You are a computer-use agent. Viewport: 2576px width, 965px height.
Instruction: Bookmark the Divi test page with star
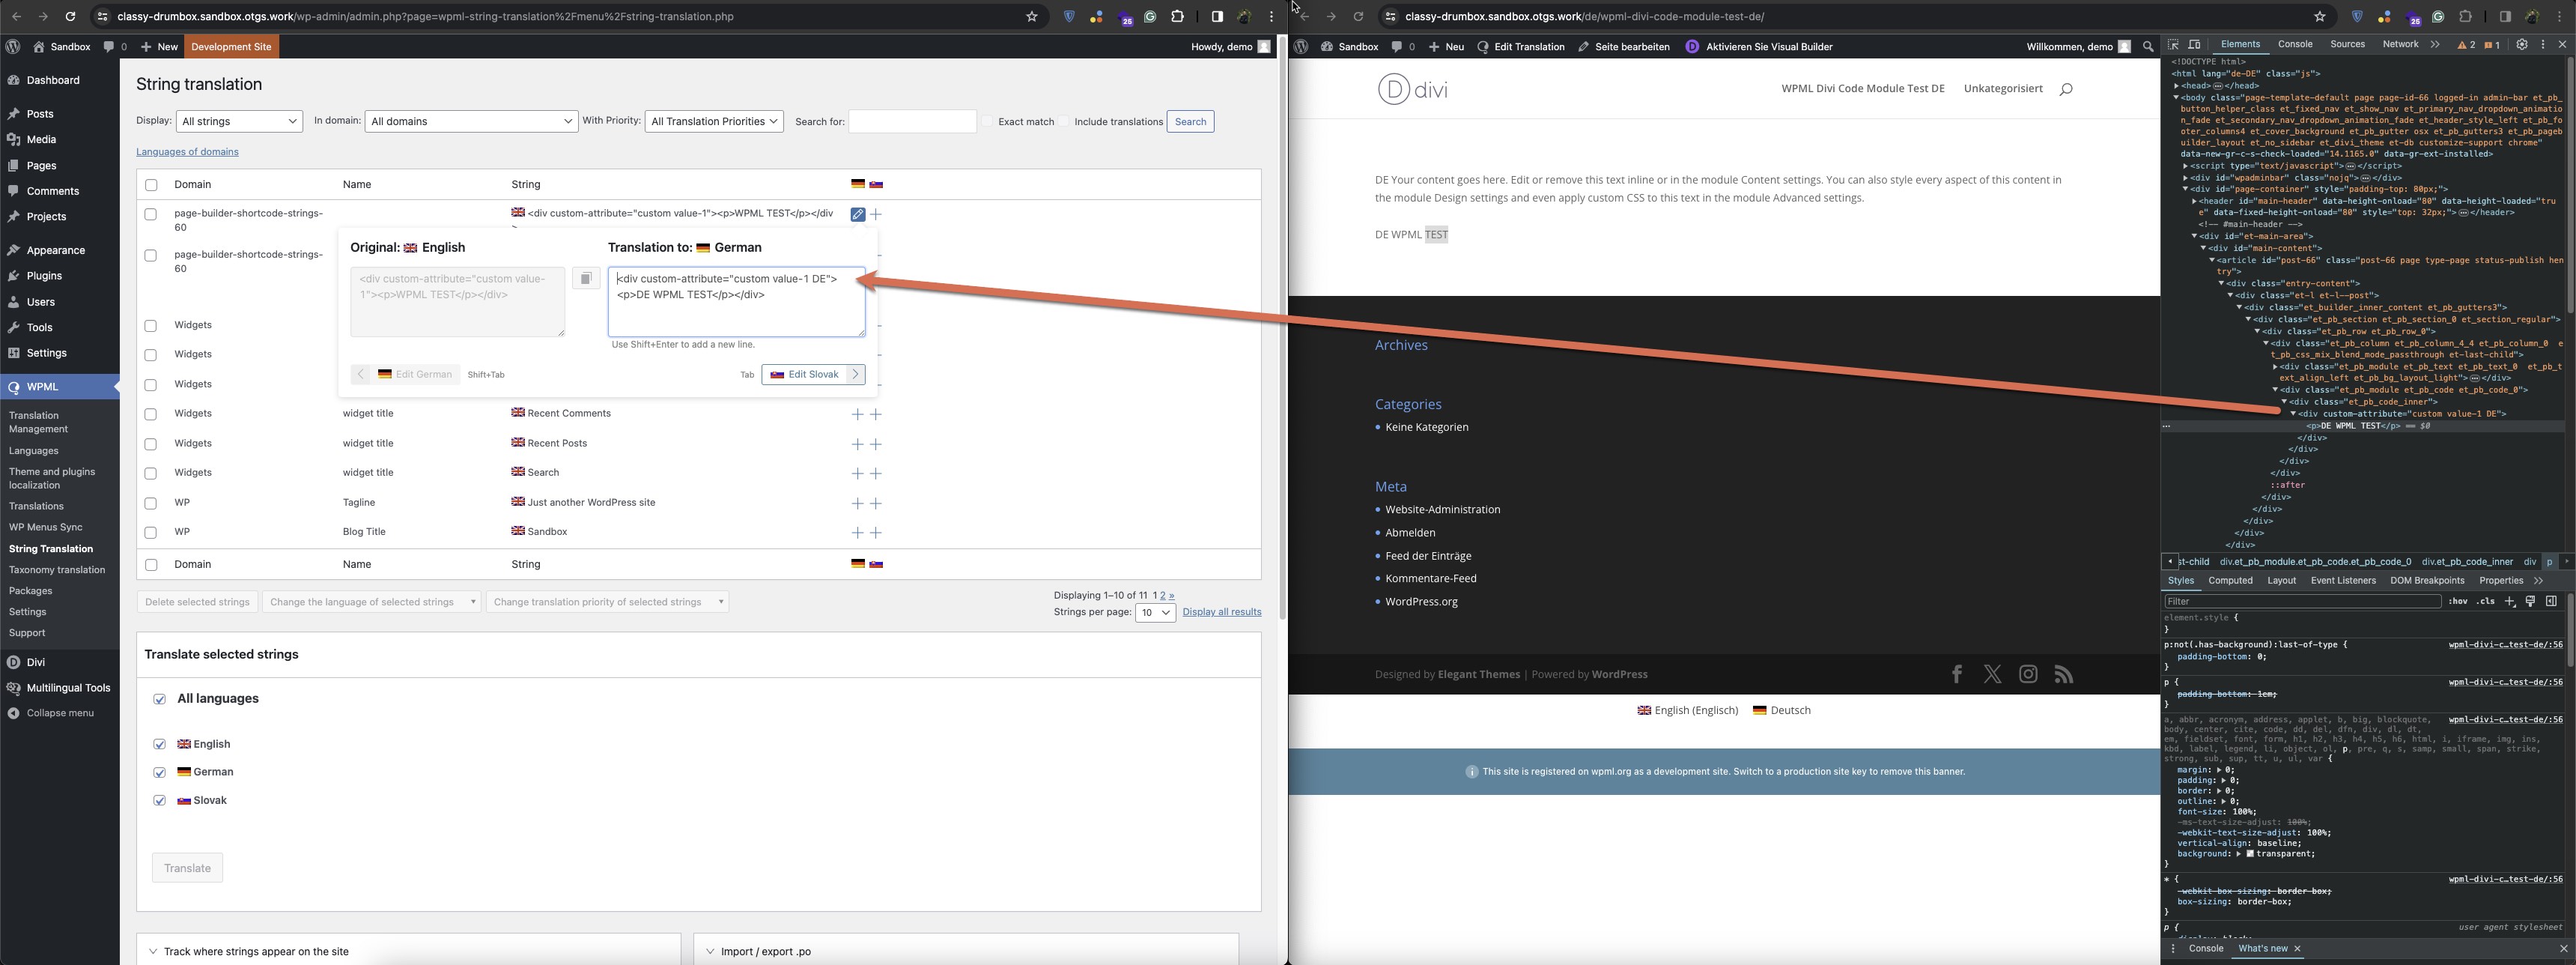(2319, 16)
